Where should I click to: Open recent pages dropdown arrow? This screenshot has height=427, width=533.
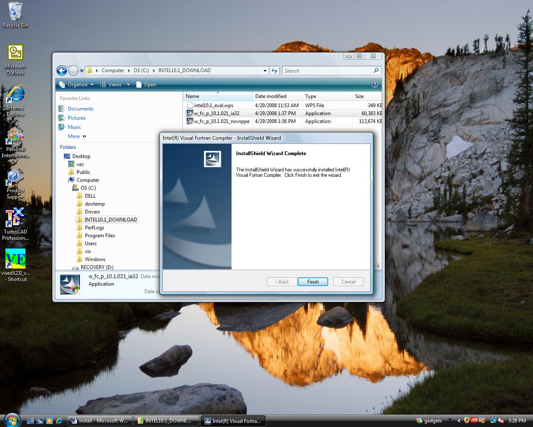(82, 70)
